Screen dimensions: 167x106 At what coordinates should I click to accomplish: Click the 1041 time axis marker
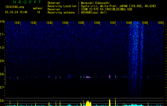pos(18,23)
